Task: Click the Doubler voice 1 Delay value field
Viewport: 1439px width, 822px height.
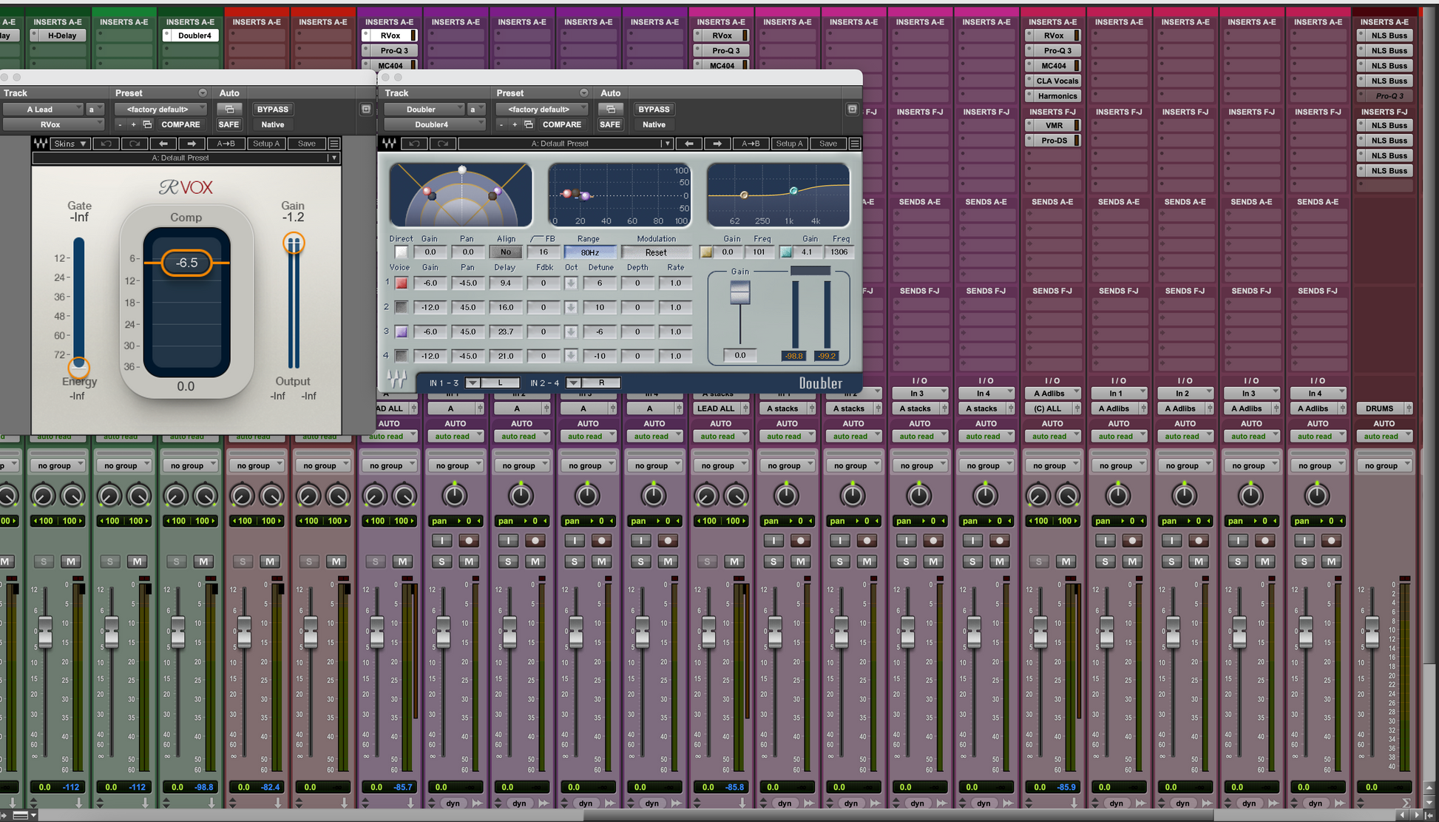Action: pos(505,283)
